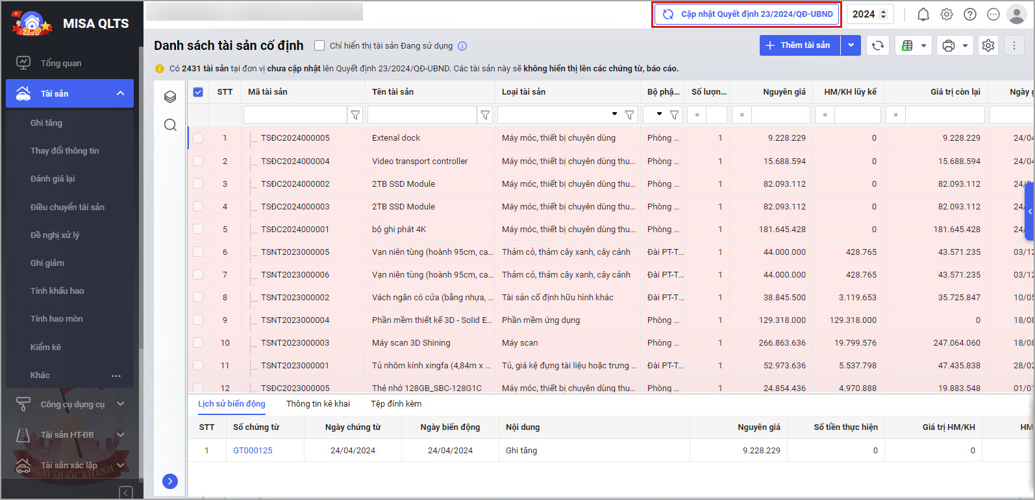Click the 'Tên tài sản' filter input

422,115
